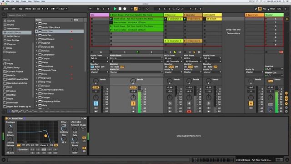Launch 4-Operator 1 clip in first scene

coord(185,19)
